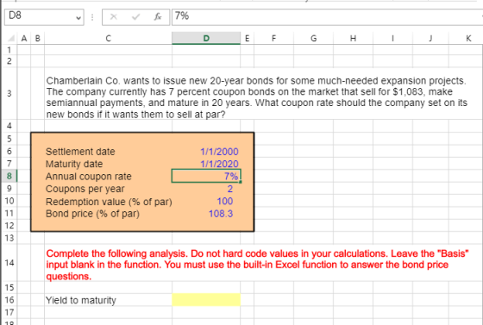Select row 8 header

coord(9,176)
